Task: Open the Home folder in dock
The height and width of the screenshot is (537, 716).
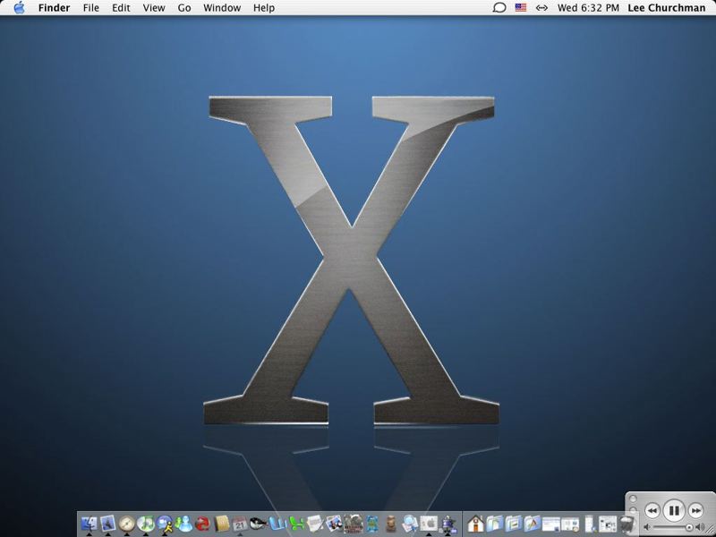Action: [x=475, y=524]
